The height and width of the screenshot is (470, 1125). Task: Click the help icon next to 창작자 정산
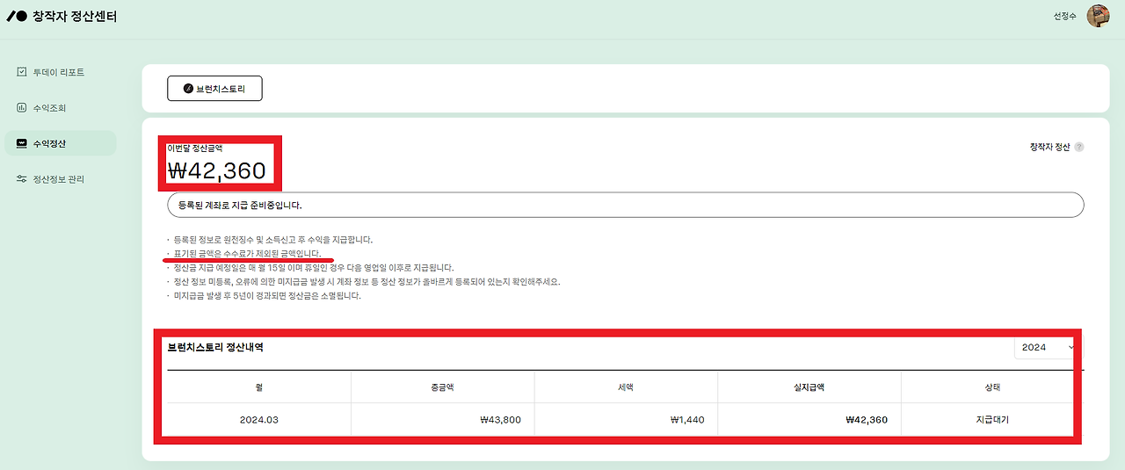click(1079, 147)
